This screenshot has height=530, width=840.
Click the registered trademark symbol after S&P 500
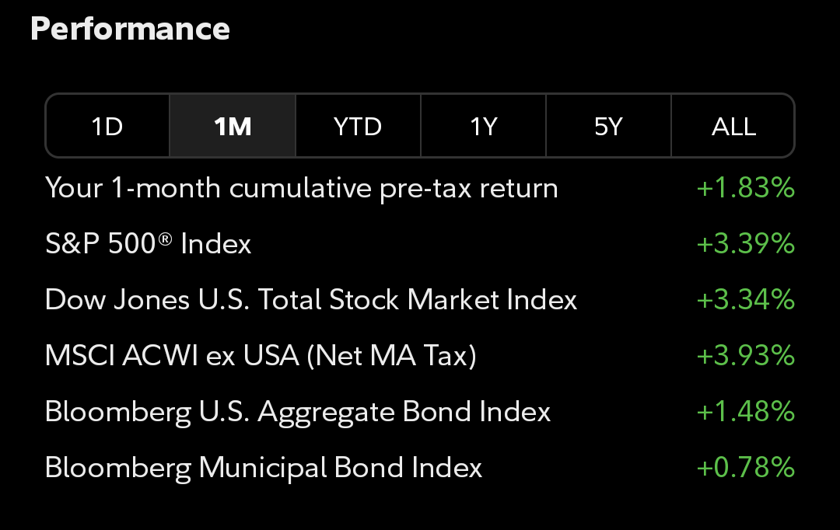166,239
